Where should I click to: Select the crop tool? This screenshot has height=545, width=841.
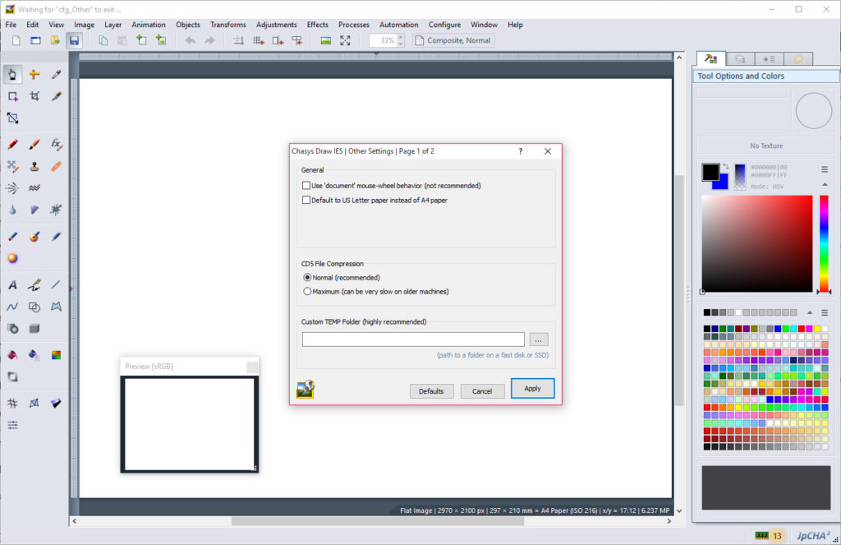[x=34, y=96]
